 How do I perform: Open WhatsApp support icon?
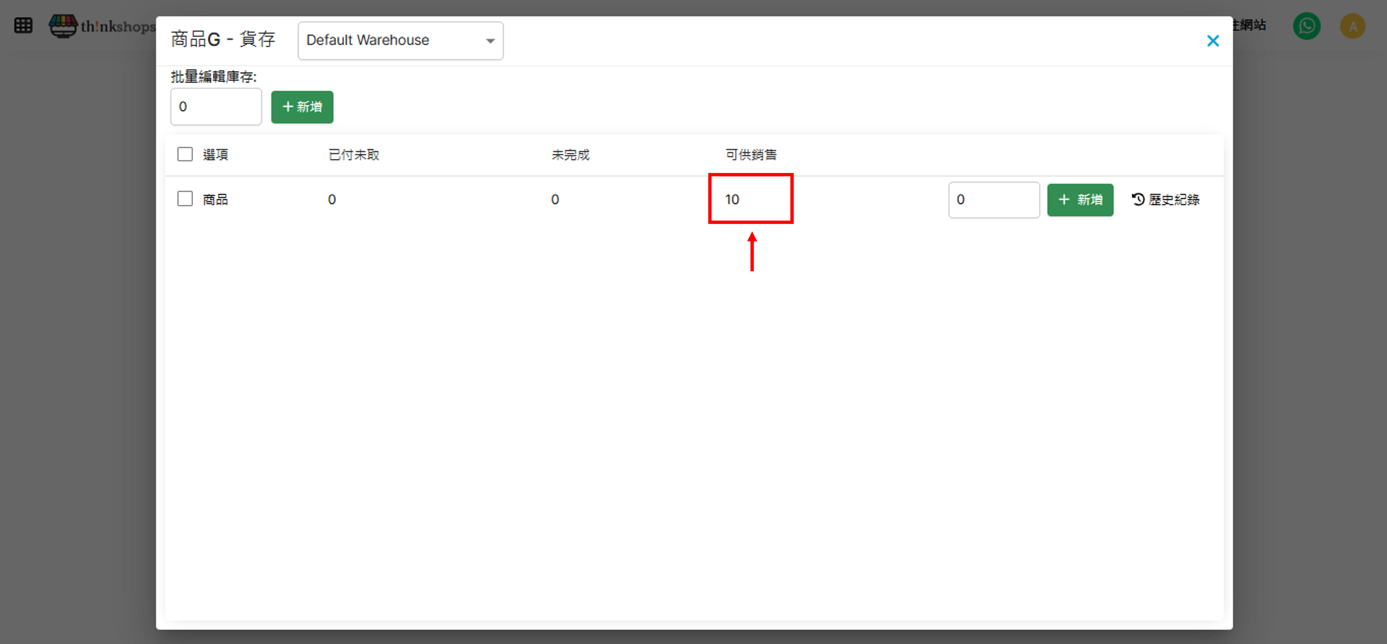click(x=1306, y=26)
